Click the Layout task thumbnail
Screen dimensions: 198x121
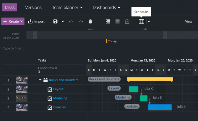22,89
